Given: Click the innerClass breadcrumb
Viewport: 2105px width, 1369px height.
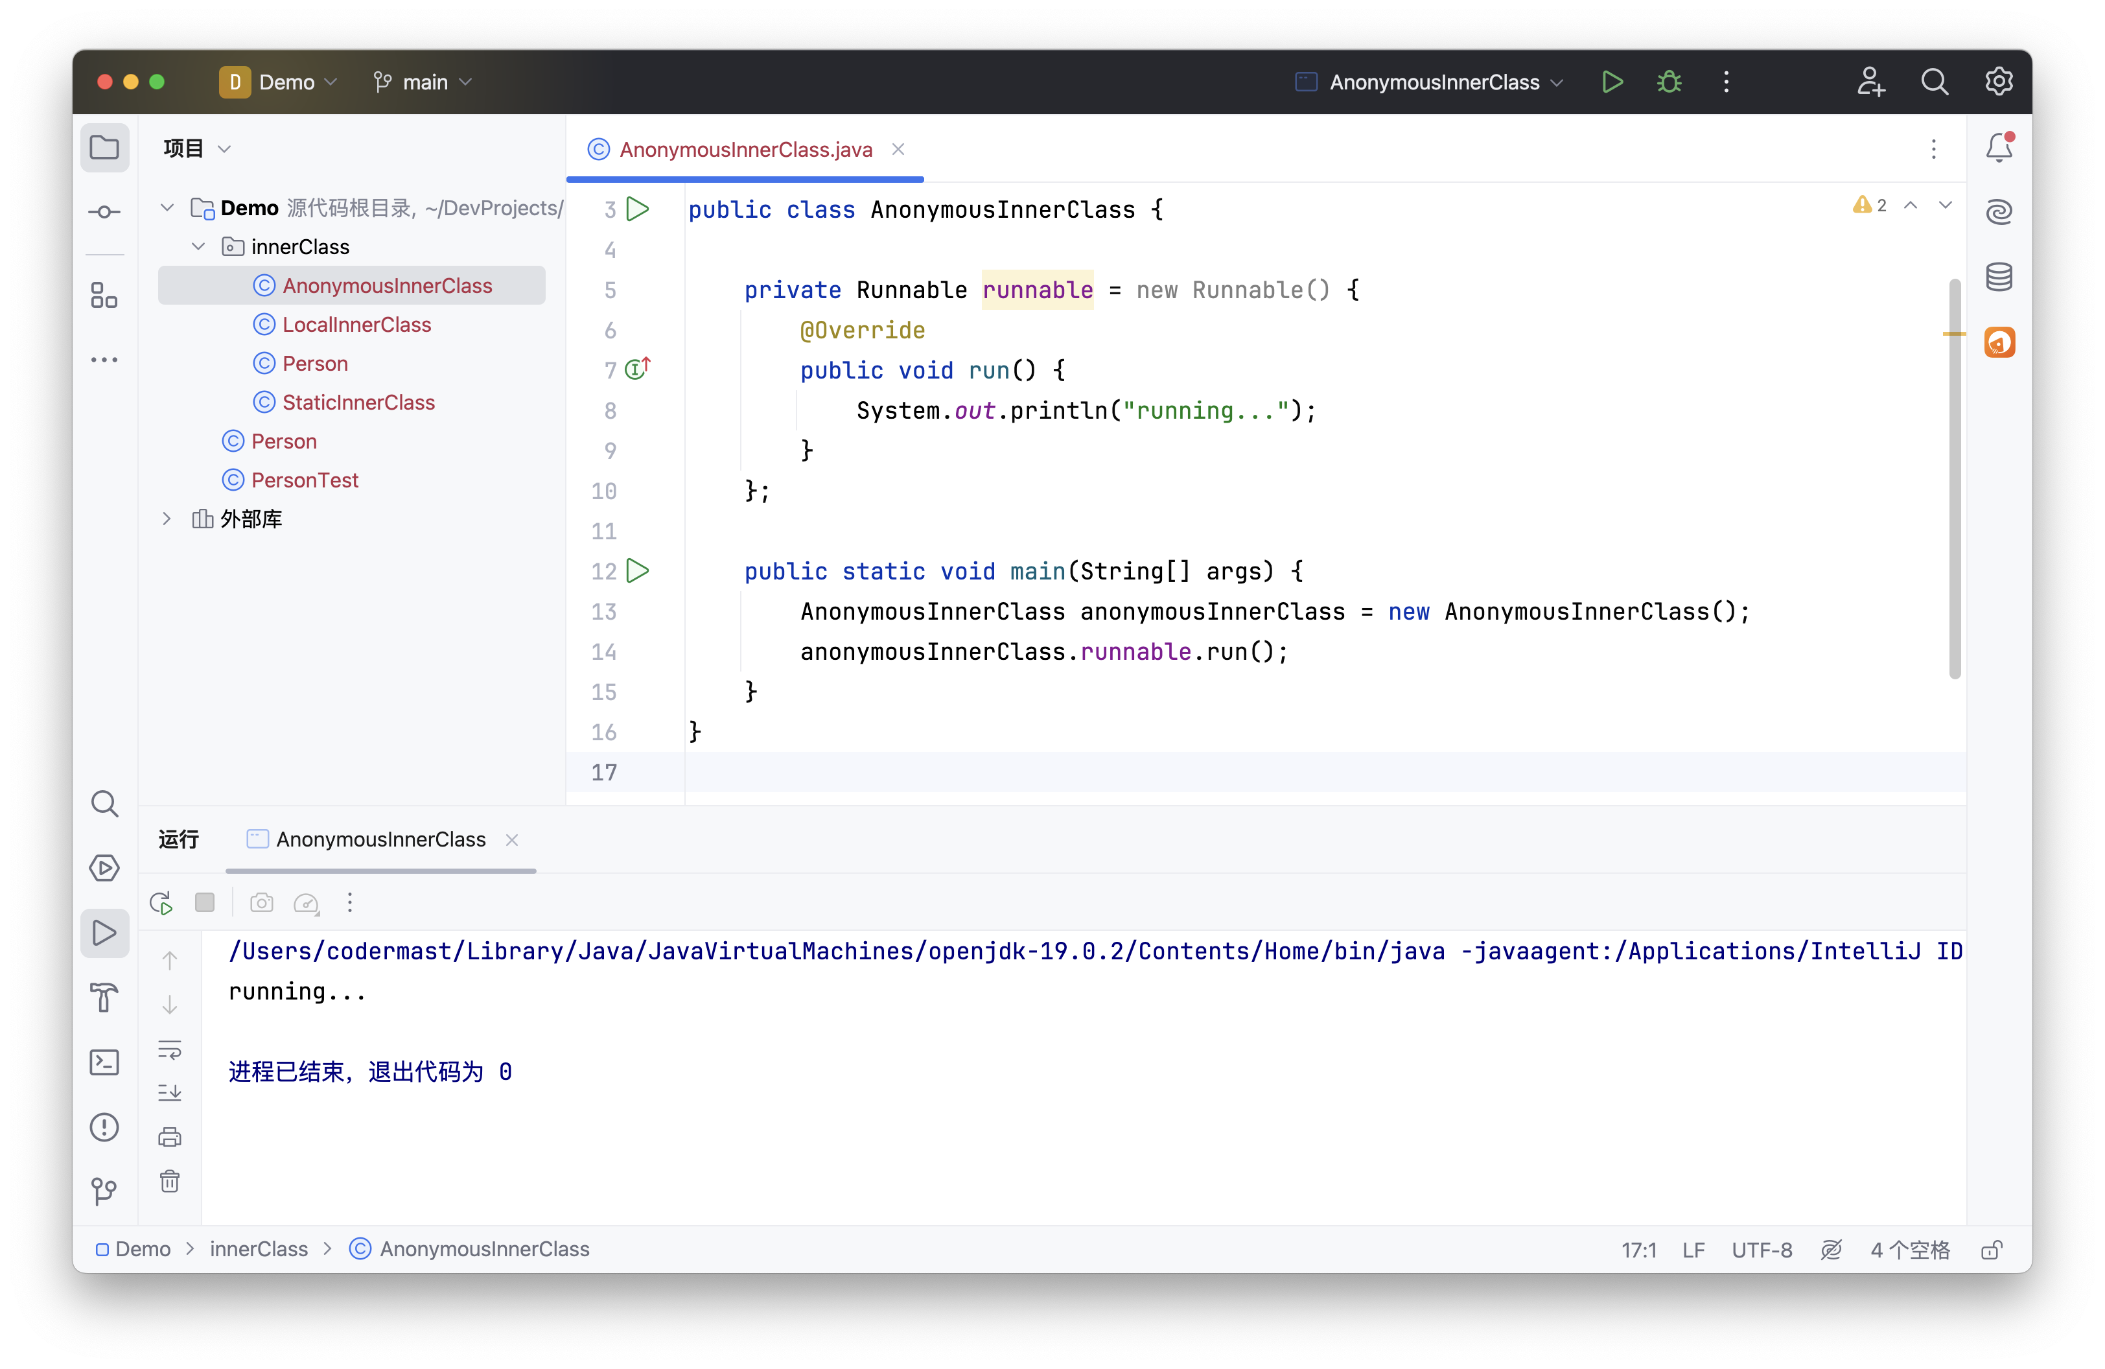Looking at the screenshot, I should [x=258, y=1250].
